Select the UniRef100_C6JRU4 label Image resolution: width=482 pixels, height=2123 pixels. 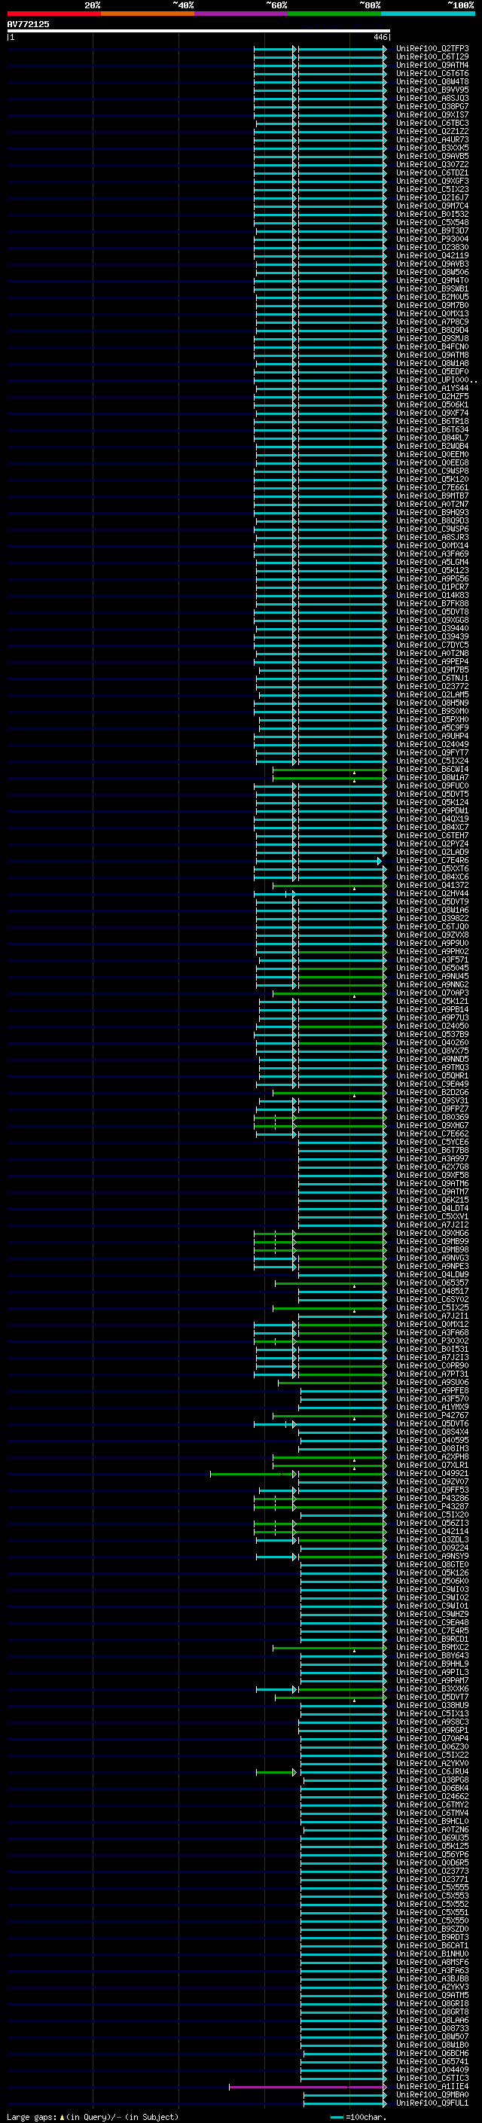coord(432,1771)
